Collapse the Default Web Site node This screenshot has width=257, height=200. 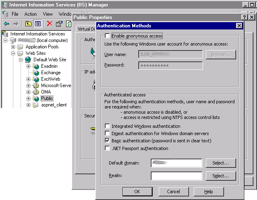[21, 60]
